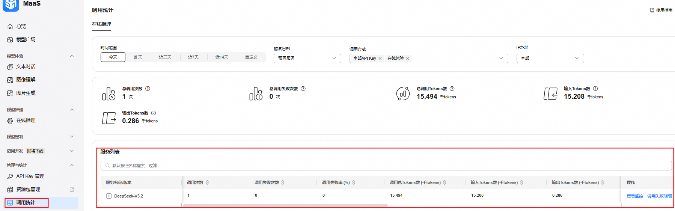
Task: Open 查看监控 for DeepSeek-V3.2
Action: click(x=635, y=196)
